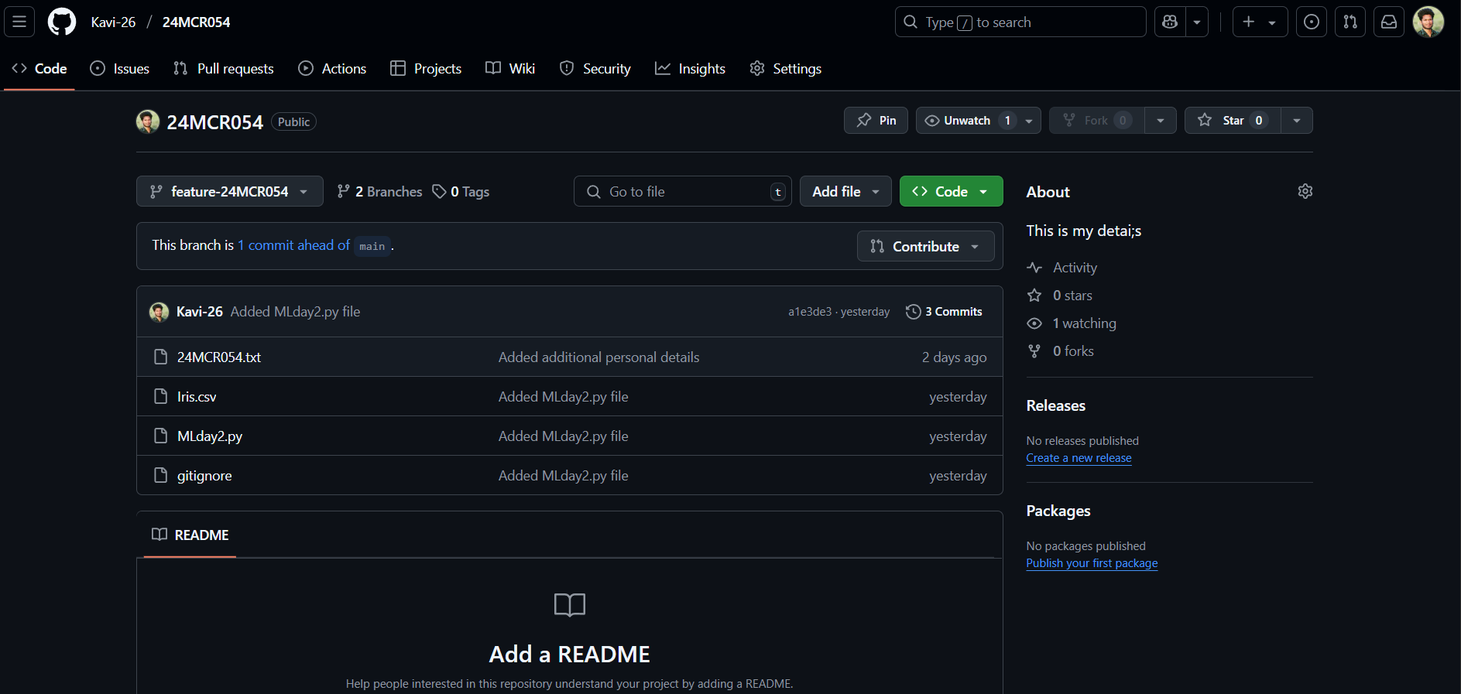Open the Copilot chat icon
This screenshot has width=1461, height=694.
tap(1170, 22)
